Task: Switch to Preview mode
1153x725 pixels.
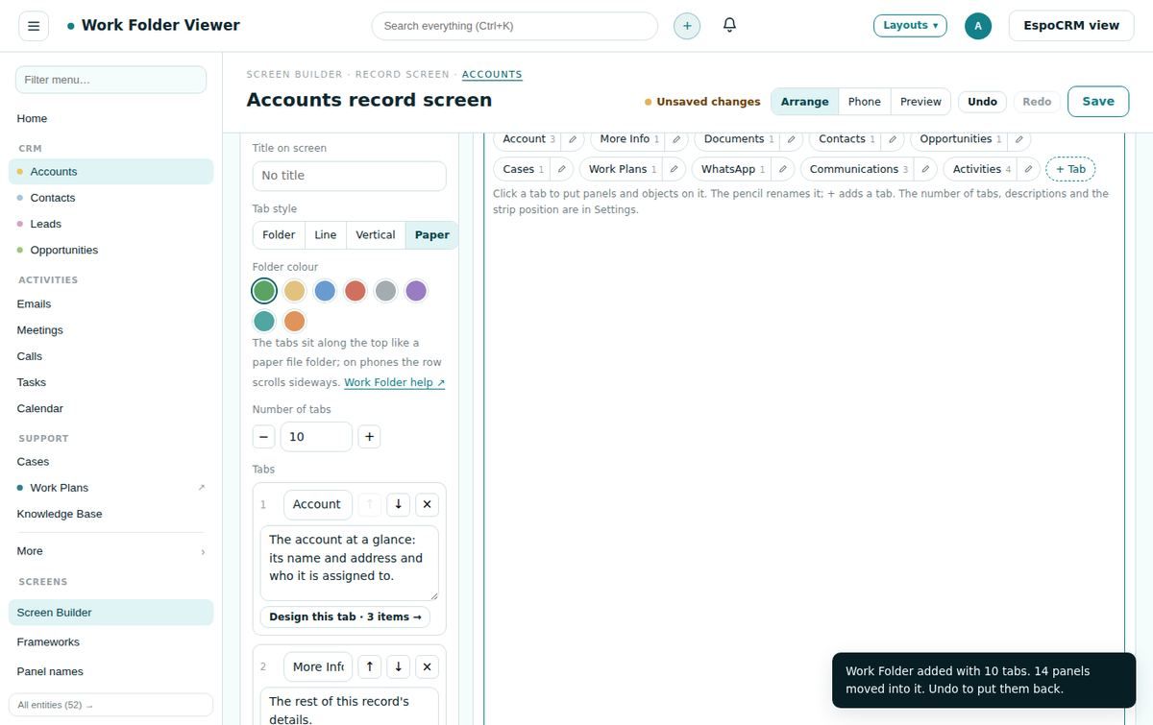Action: coord(920,102)
